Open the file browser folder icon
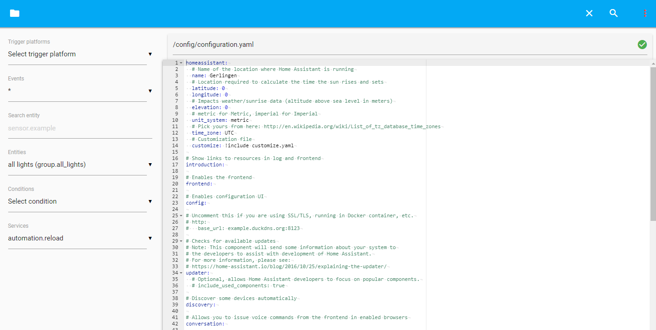Screen dimensions: 656x330 15,13
